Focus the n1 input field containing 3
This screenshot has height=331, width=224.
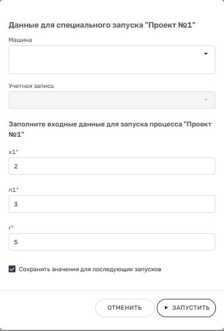pos(112,204)
